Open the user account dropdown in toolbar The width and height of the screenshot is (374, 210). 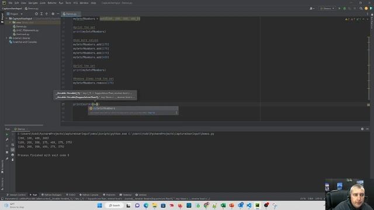tap(311, 8)
